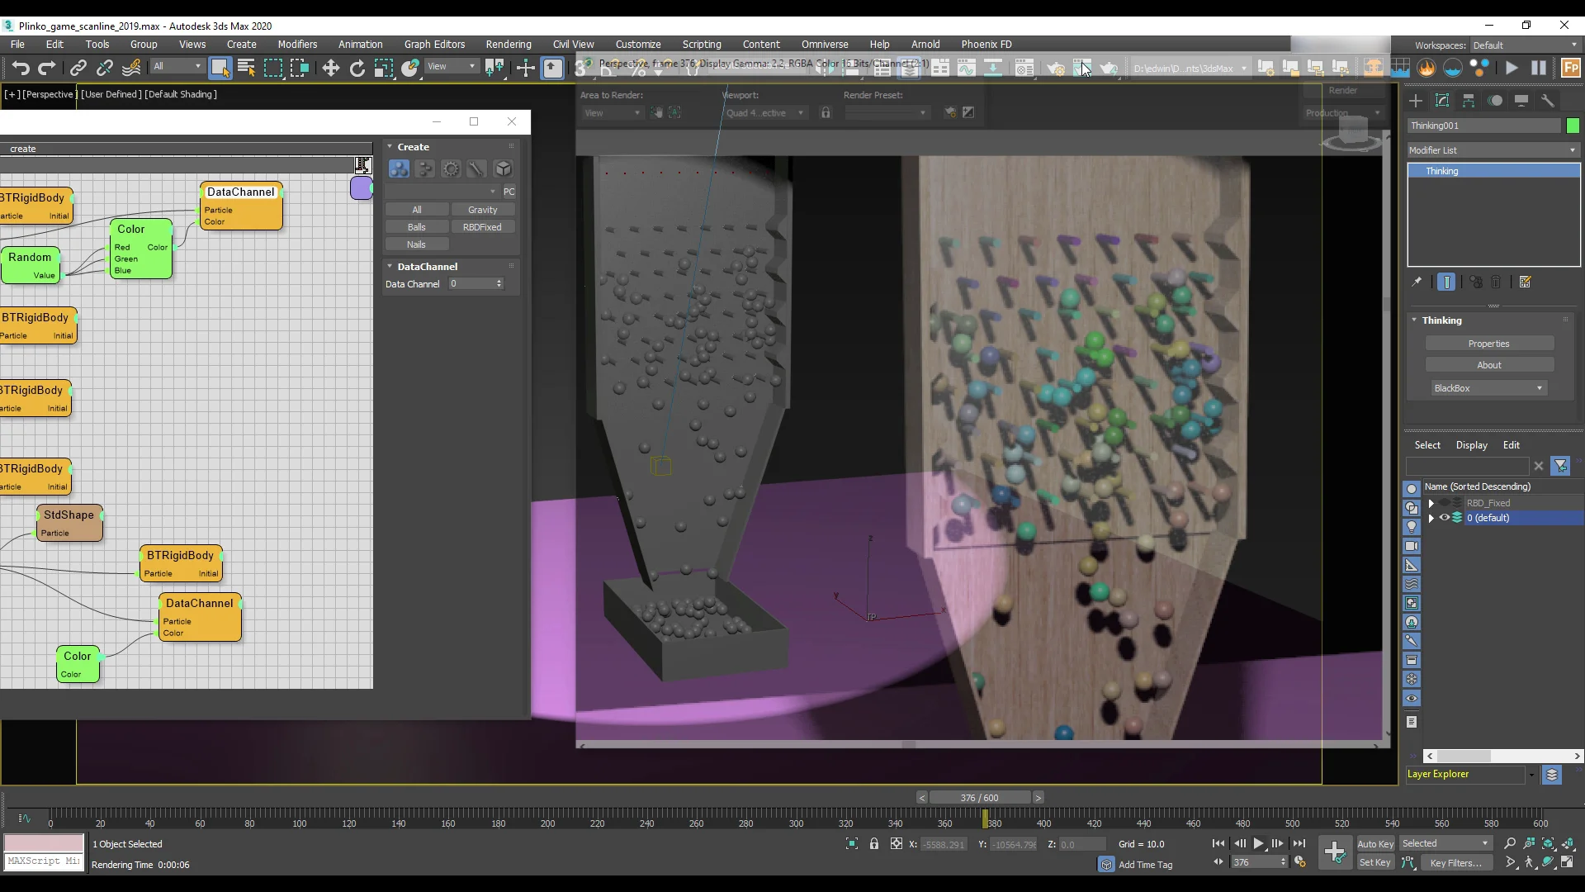Select the Geometry cube icon in Create panel
This screenshot has width=1585, height=892.
click(503, 168)
